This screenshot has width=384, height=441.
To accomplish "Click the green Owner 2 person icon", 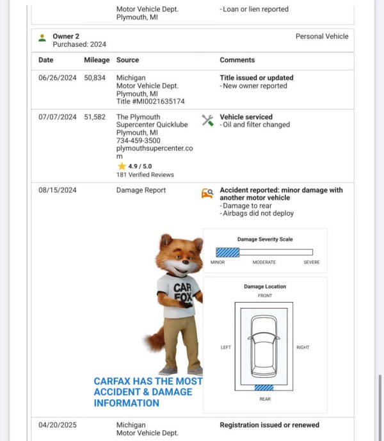I will (x=42, y=38).
